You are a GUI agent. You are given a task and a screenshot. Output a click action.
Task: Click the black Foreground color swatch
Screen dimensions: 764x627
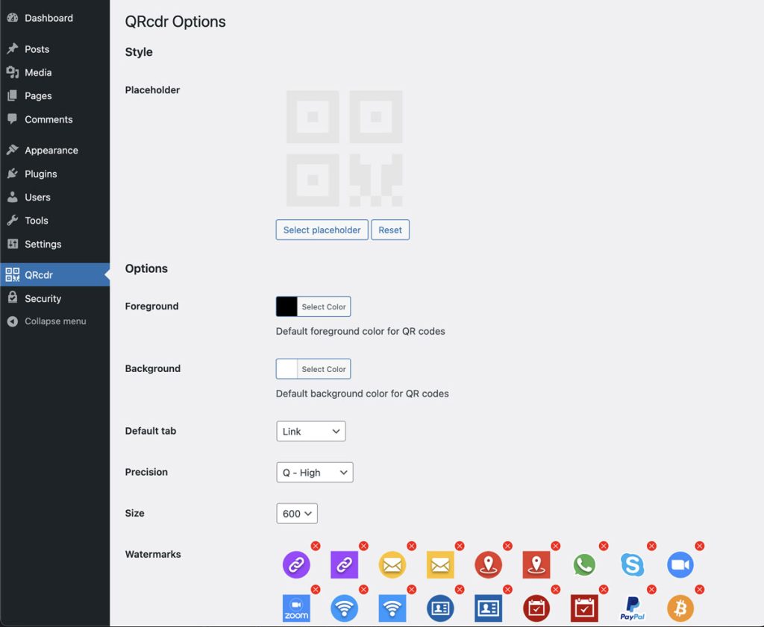pyautogui.click(x=287, y=306)
